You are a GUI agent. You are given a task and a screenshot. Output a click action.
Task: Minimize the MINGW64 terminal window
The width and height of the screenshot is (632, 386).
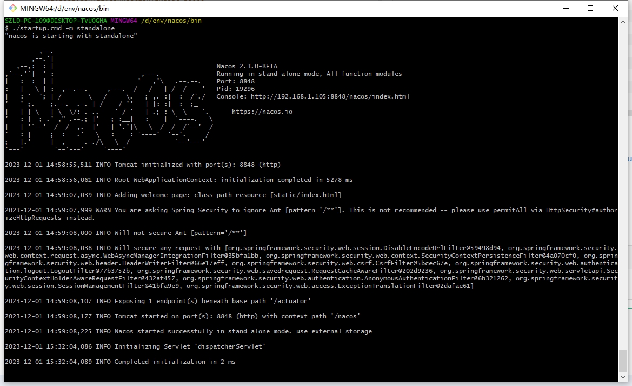click(565, 8)
